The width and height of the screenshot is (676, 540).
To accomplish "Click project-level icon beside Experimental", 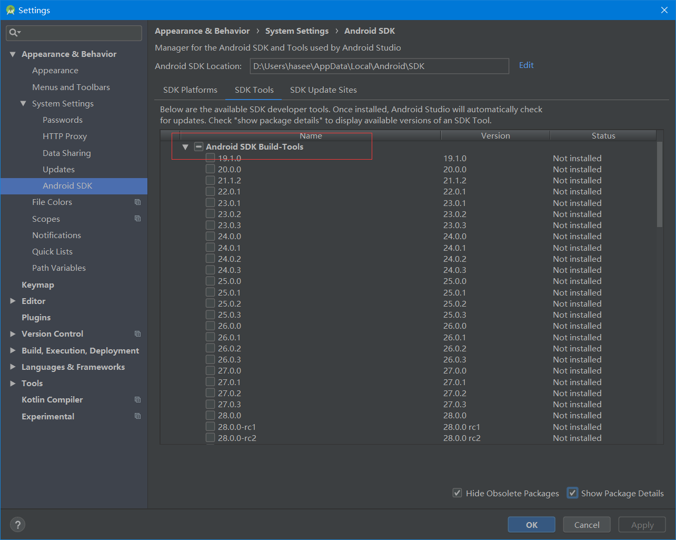I will pos(137,416).
